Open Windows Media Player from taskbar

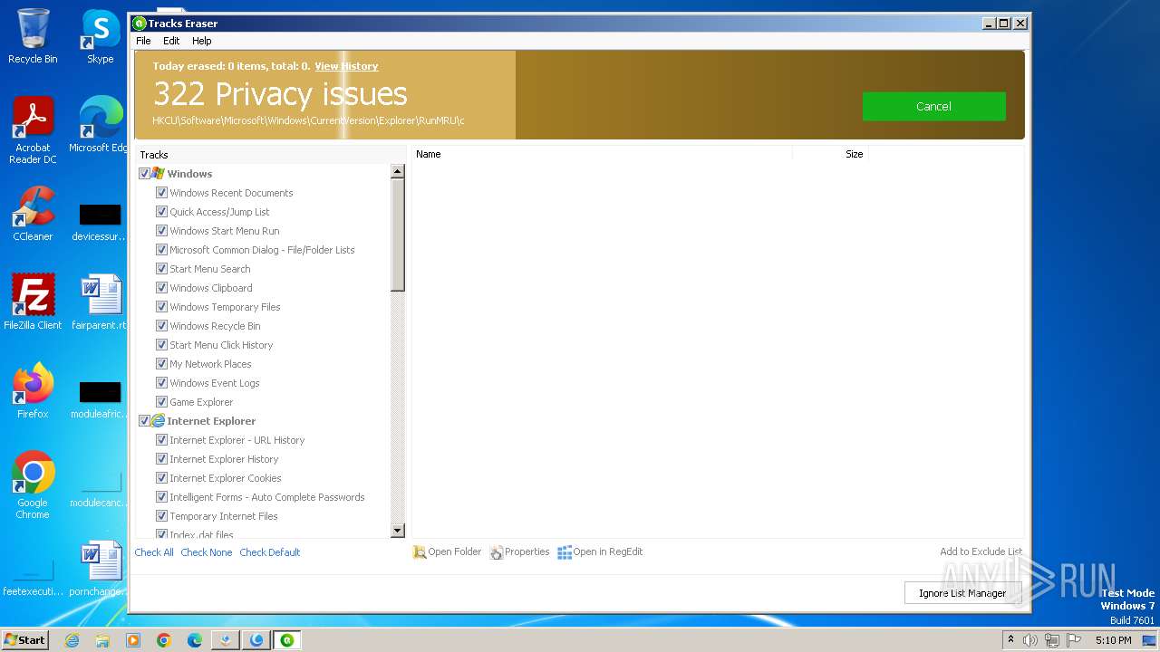[x=133, y=640]
